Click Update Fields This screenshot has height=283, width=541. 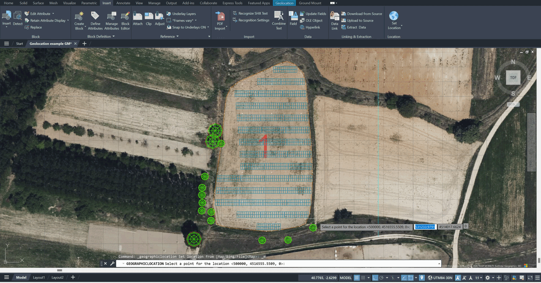[x=313, y=14]
